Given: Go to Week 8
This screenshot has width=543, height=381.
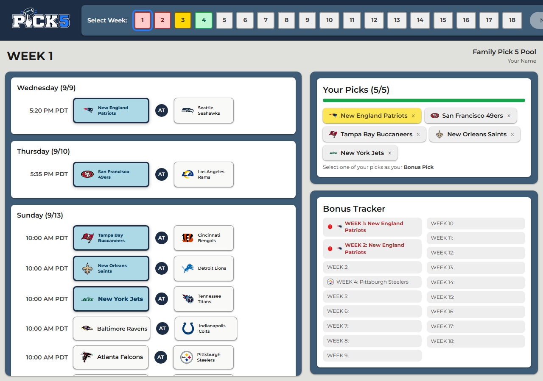Looking at the screenshot, I should (x=286, y=20).
